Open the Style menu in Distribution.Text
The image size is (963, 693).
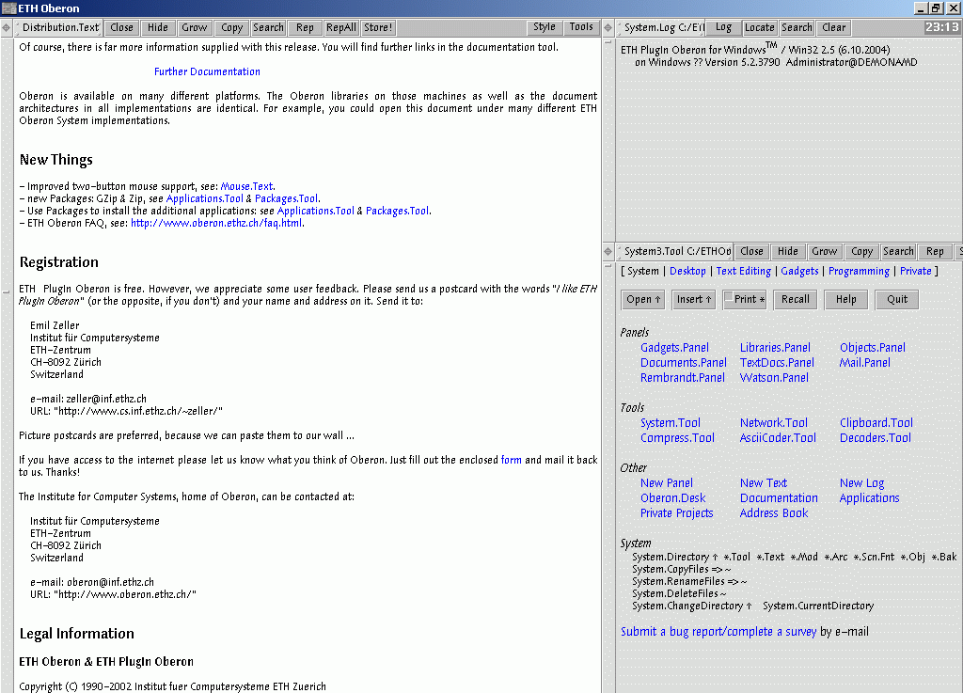point(545,27)
